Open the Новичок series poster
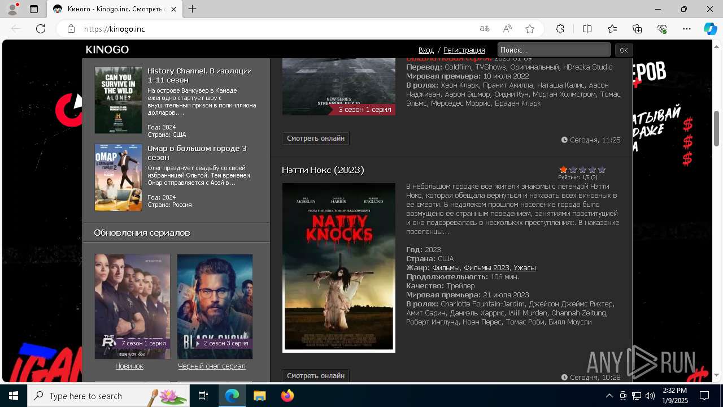Image resolution: width=723 pixels, height=407 pixels. coord(132,306)
